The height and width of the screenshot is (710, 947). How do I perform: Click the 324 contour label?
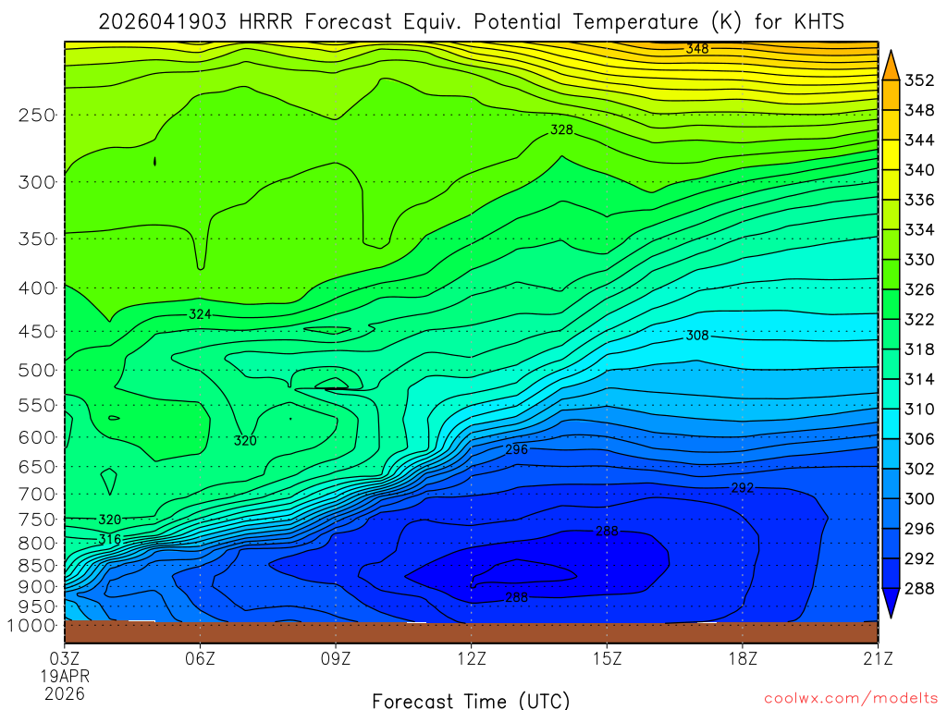pyautogui.click(x=200, y=314)
